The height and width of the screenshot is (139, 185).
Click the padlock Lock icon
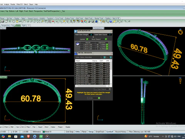click(71, 22)
